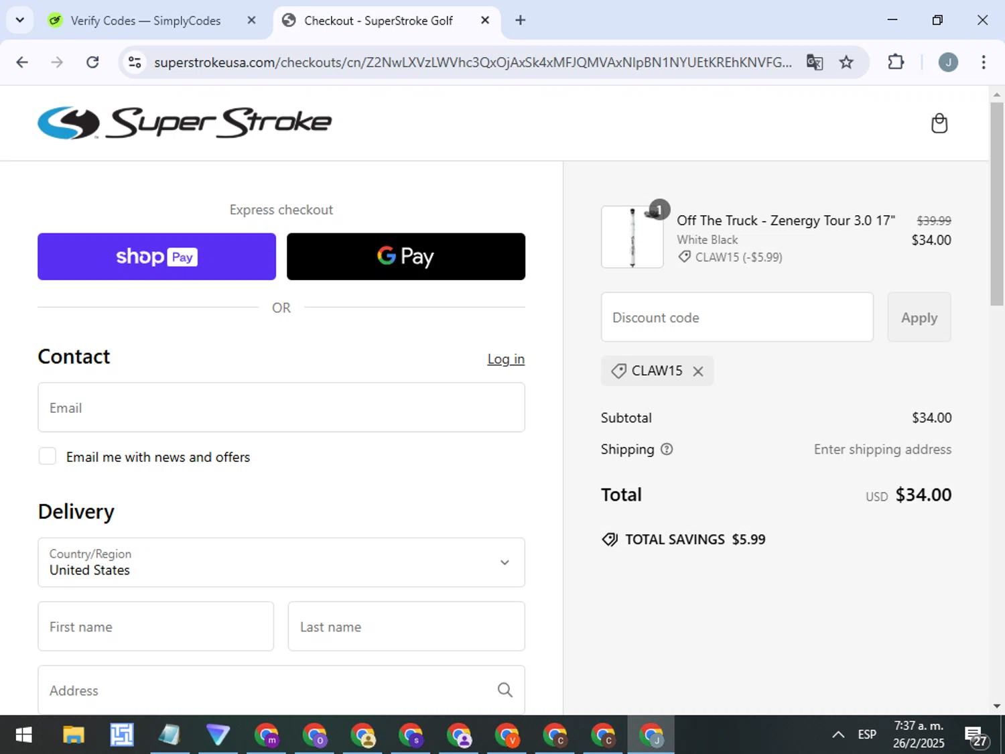Click the Subtotal $34.00 value
Screen dimensions: 1005x754
[931, 418]
